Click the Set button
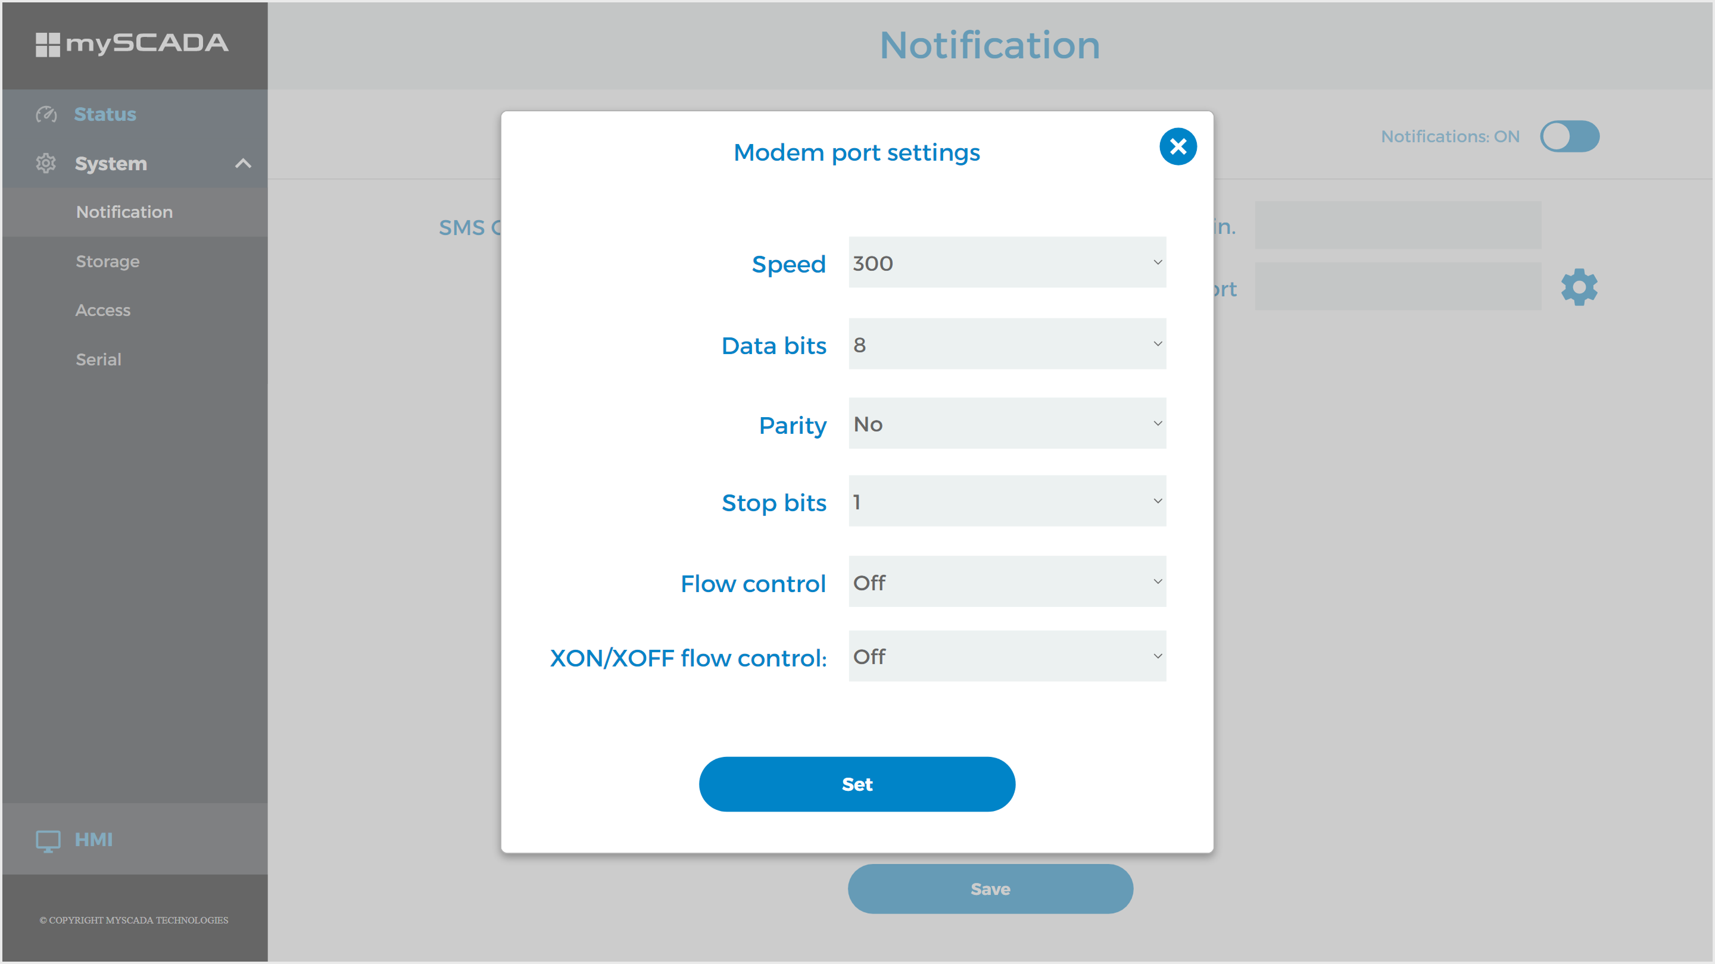Screen dimensions: 1715x964 coord(857,784)
